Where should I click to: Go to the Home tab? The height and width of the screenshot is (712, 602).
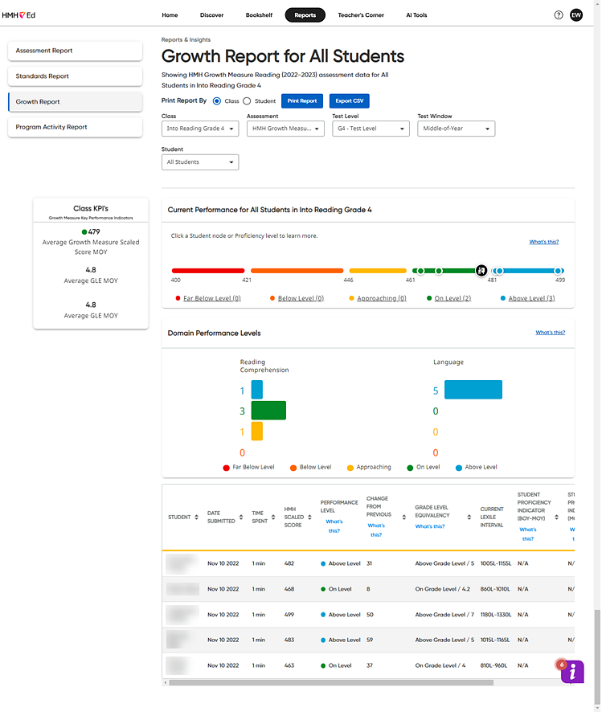pos(170,15)
